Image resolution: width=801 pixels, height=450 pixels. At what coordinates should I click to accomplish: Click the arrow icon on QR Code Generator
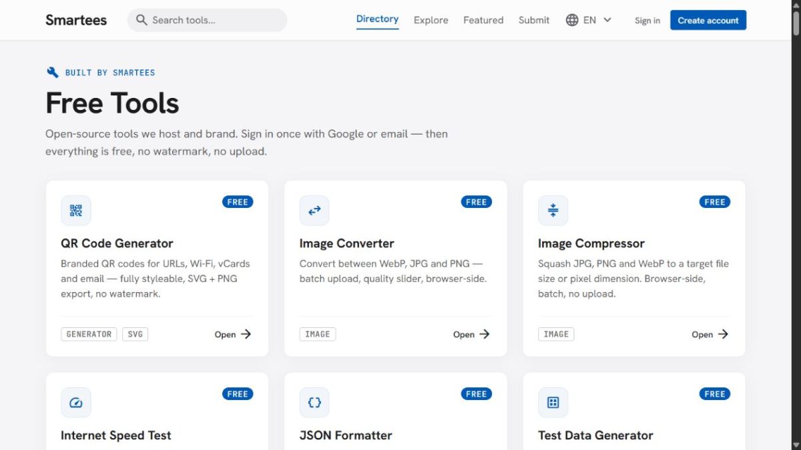[246, 334]
